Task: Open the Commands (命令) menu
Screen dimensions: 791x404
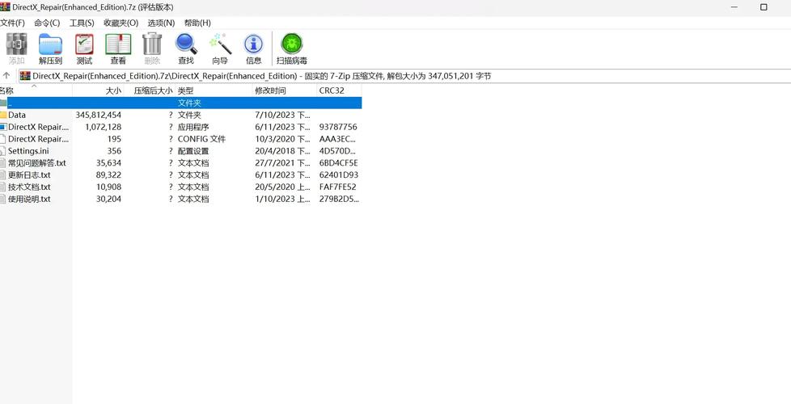Action: 47,23
